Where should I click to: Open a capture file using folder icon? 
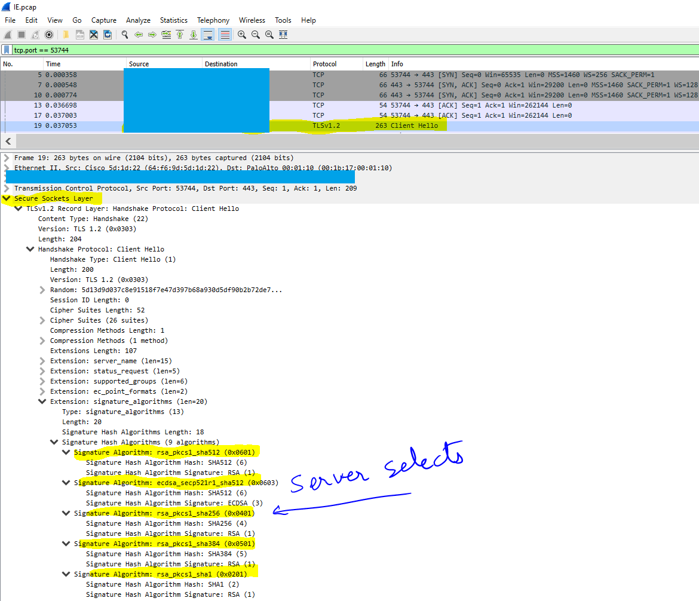coord(65,34)
